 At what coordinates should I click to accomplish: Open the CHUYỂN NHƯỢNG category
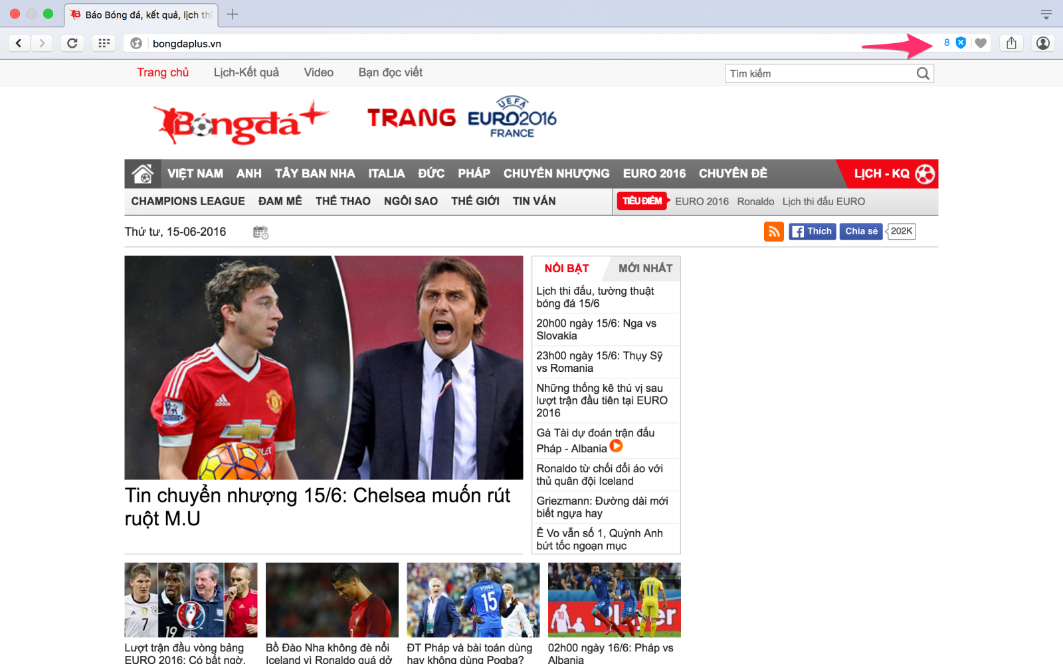point(556,173)
